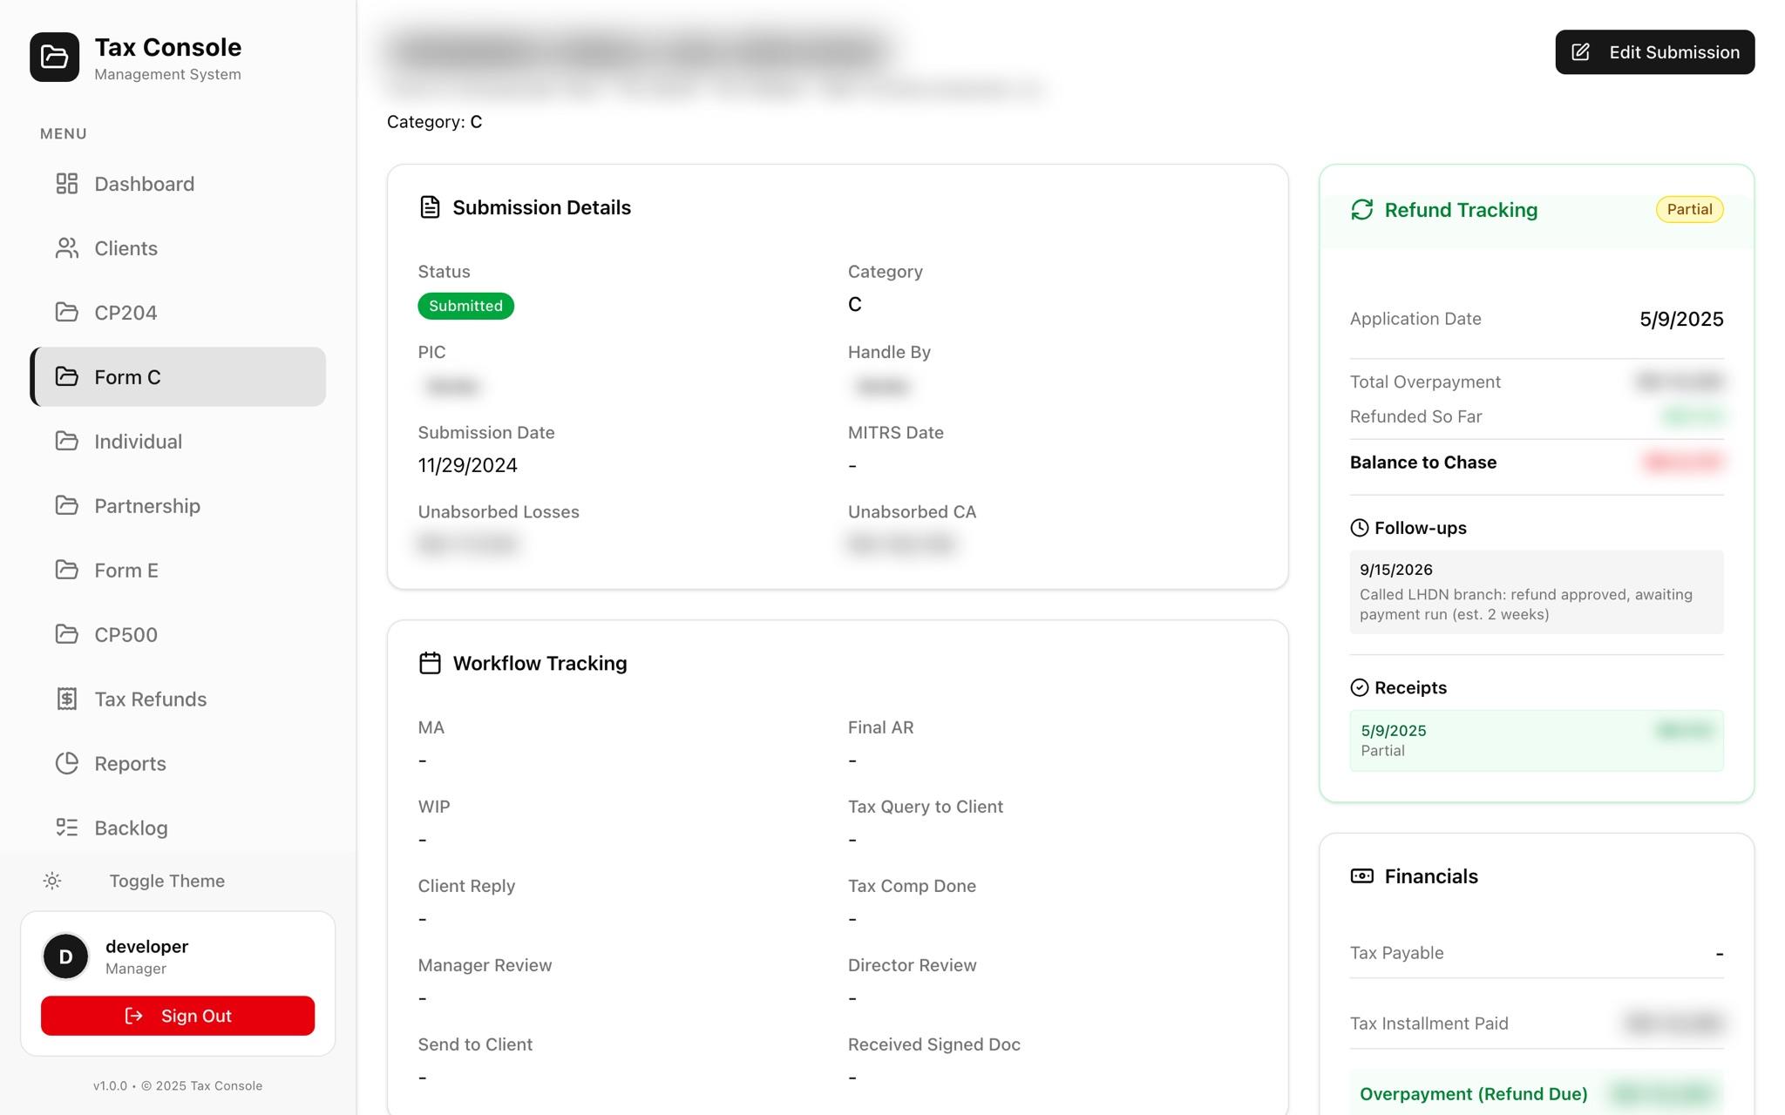
Task: Click the Form E folder icon
Action: 67,571
